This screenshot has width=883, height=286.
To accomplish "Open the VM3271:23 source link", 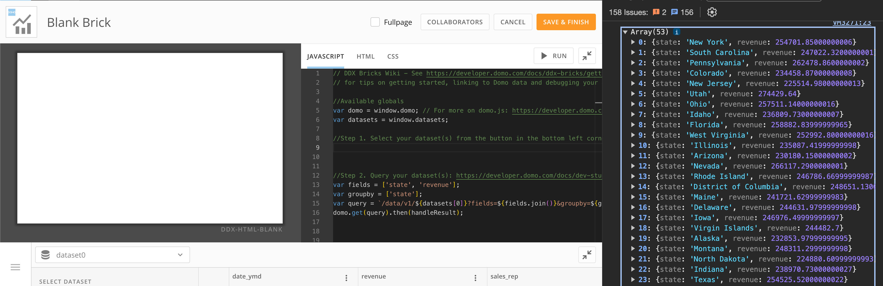I will click(852, 23).
